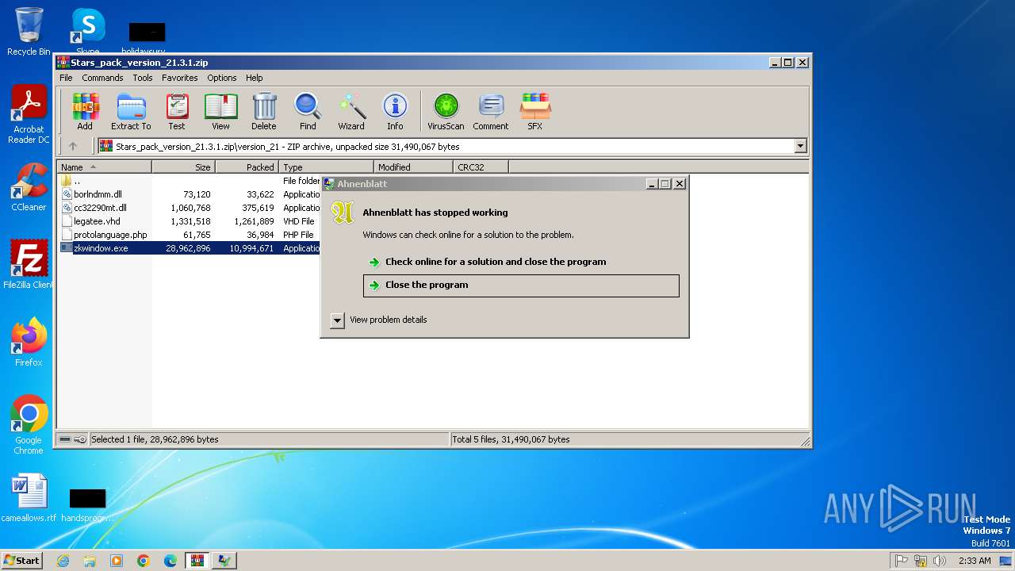This screenshot has height=571, width=1015.
Task: Expand the archive path dropdown
Action: tap(800, 146)
